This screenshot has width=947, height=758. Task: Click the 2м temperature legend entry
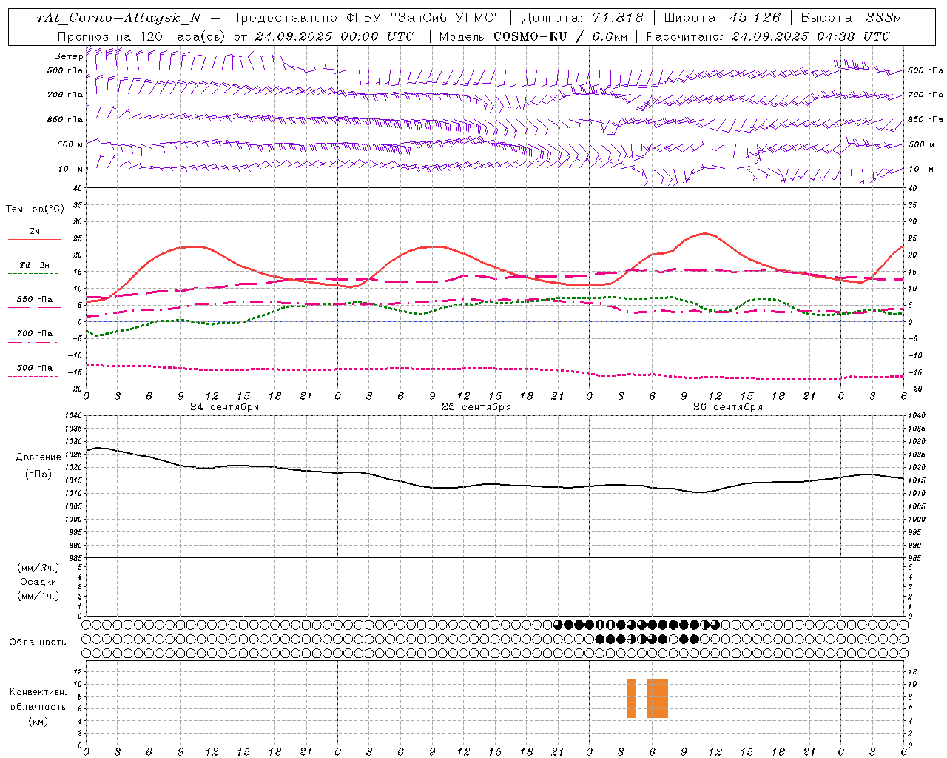pyautogui.click(x=35, y=231)
